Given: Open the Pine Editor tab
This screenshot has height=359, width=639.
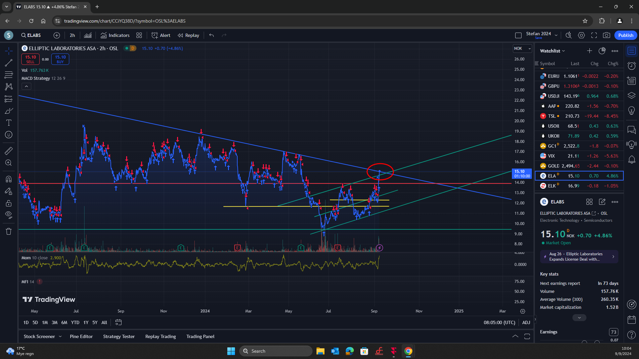Looking at the screenshot, I should 81,336.
